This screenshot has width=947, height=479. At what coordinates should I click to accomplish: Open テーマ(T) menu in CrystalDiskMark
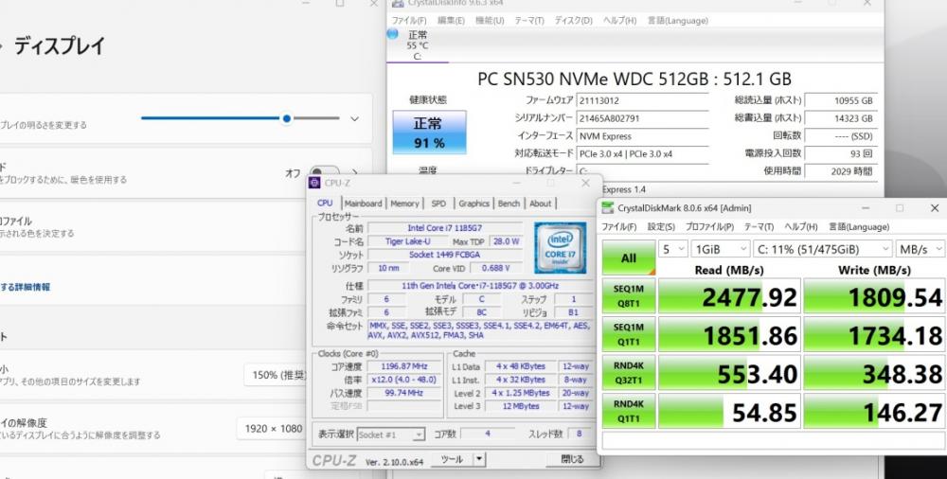[759, 227]
